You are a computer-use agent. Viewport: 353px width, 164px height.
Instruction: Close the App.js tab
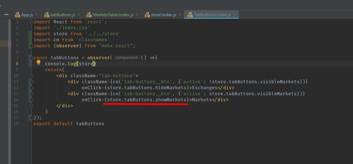pos(37,14)
